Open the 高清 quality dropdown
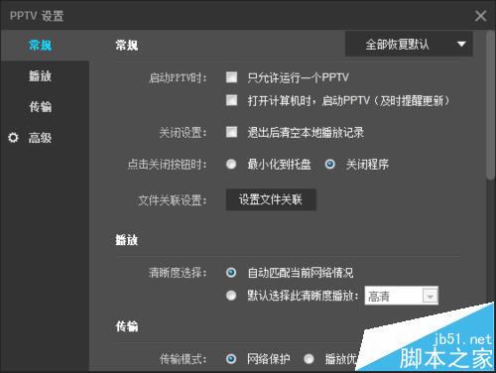Viewport: 496px width, 373px height. click(402, 296)
